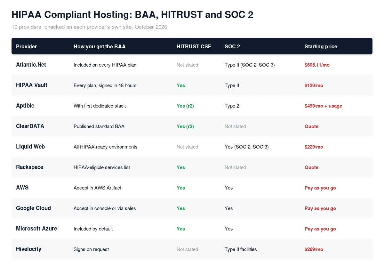Click ClearDATA's 'Yes (r2)' HITRUST value
Image resolution: width=384 pixels, height=267 pixels.
[185, 126]
